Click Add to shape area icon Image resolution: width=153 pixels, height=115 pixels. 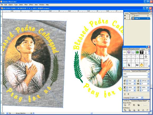[125, 105]
